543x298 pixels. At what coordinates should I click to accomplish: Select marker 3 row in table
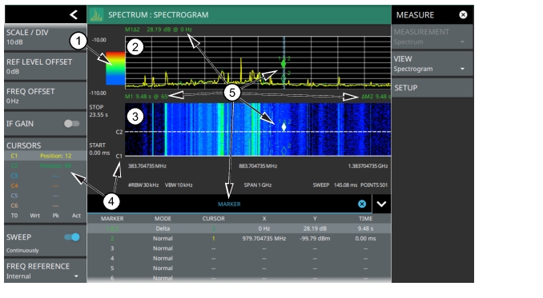[x=239, y=248]
